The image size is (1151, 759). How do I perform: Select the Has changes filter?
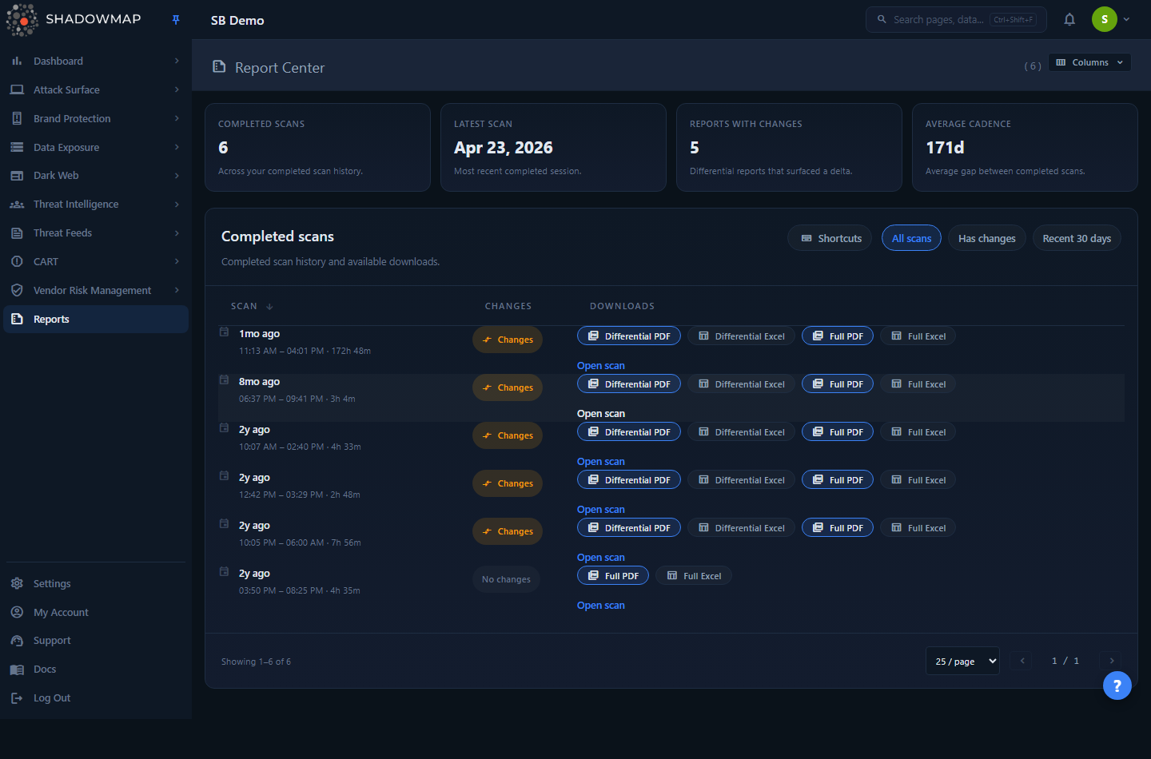[986, 238]
